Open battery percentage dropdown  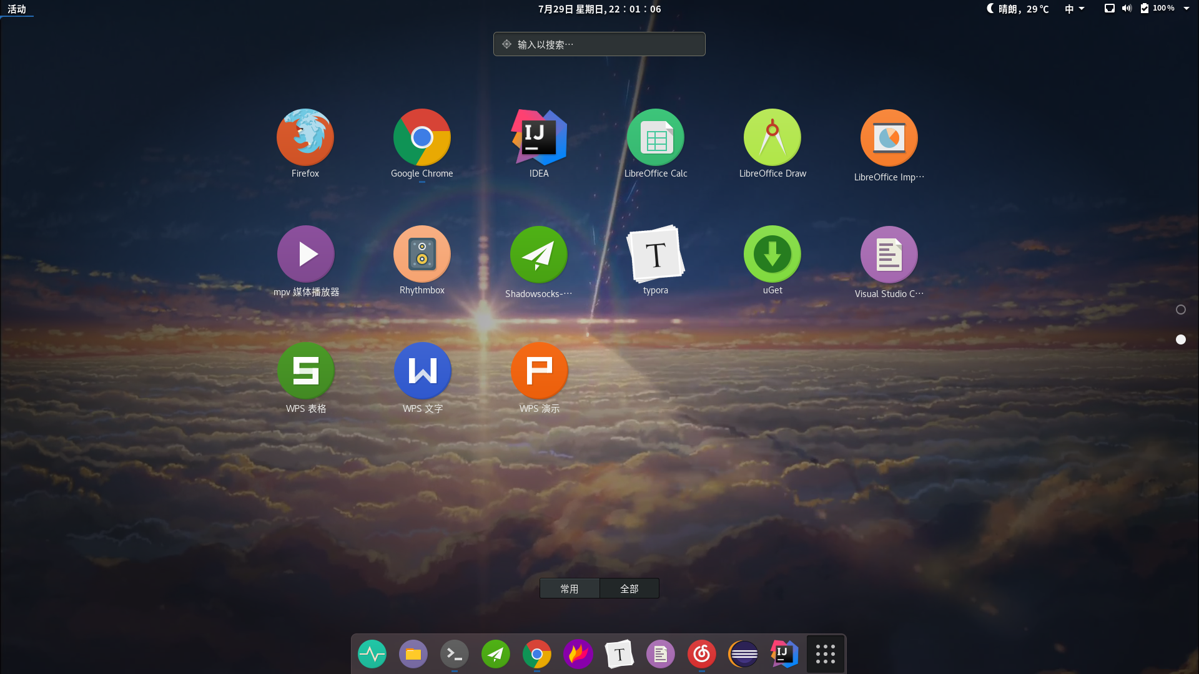point(1189,8)
